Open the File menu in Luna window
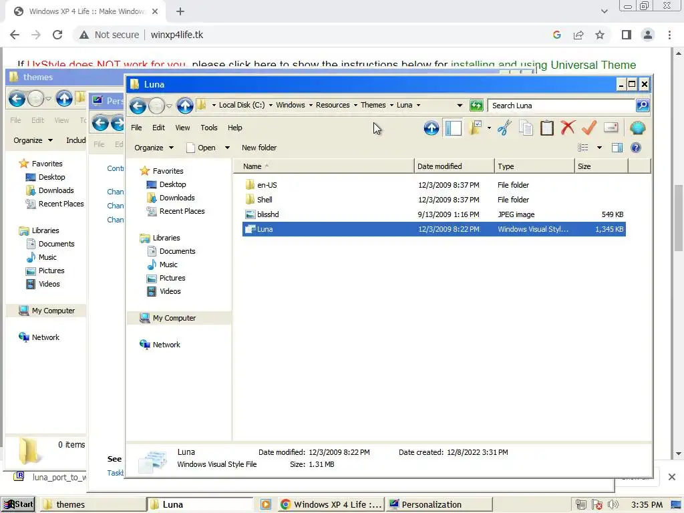Viewport: 684px width, 513px height. 136,128
